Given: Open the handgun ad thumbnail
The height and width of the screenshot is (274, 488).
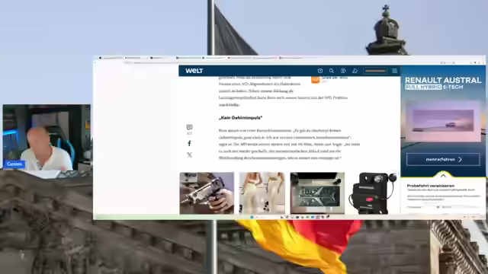Looking at the screenshot, I should click(207, 193).
